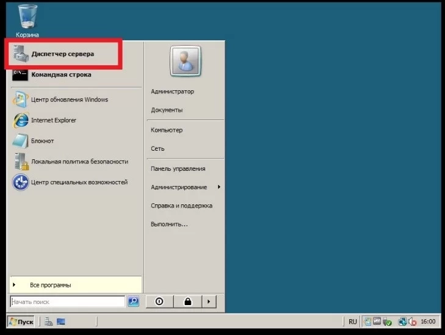The image size is (445, 335).
Task: Expand the Администрирование submenu arrow
Action: [x=219, y=187]
